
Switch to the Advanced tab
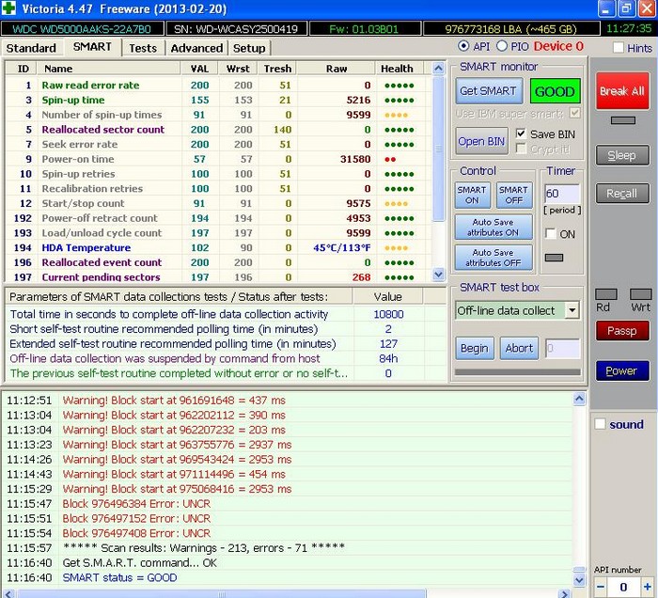(196, 47)
